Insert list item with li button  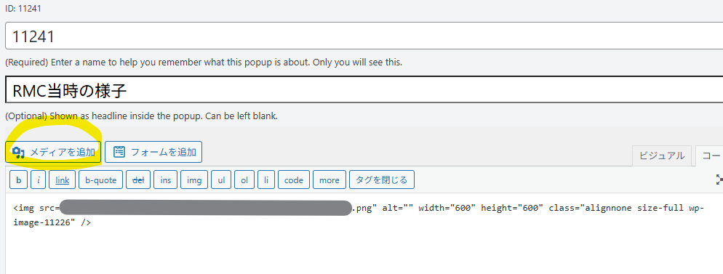click(x=266, y=180)
